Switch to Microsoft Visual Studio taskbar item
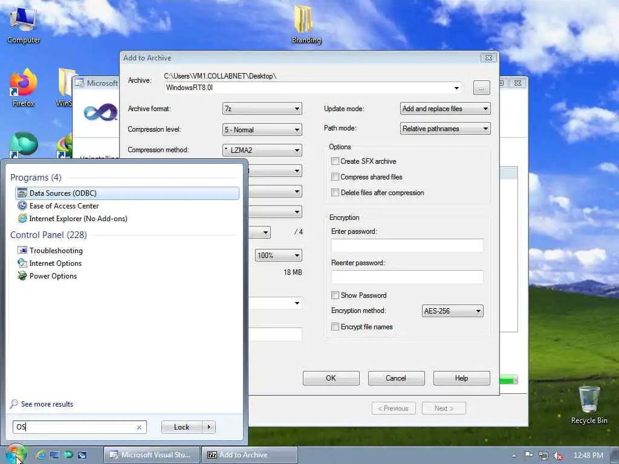Viewport: 619px width, 464px height. coord(152,455)
